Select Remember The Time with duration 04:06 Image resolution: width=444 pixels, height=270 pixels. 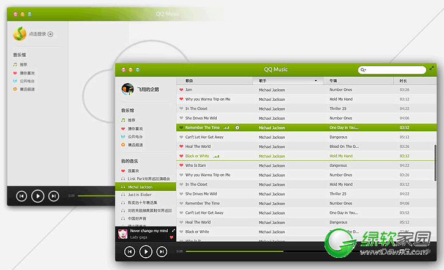click(203, 203)
